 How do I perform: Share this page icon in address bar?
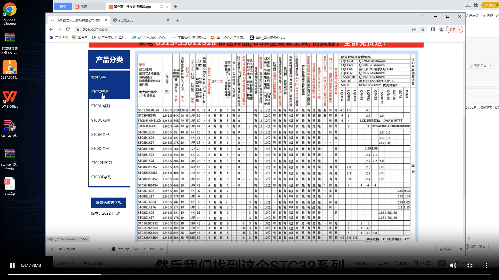(x=414, y=29)
